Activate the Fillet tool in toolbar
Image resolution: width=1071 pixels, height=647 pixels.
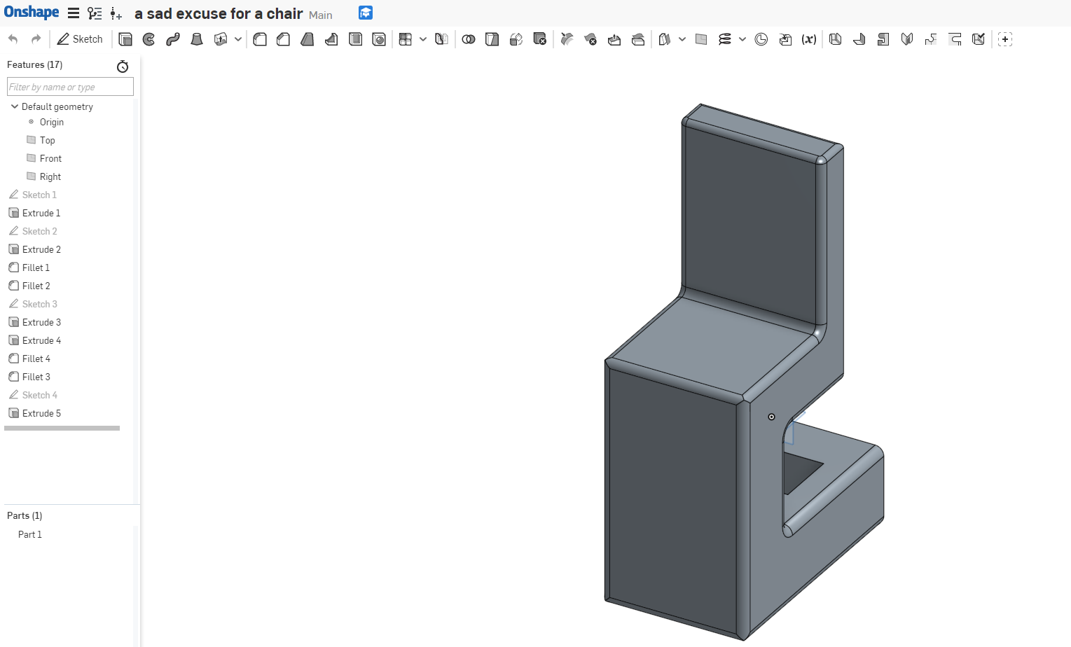(x=260, y=39)
